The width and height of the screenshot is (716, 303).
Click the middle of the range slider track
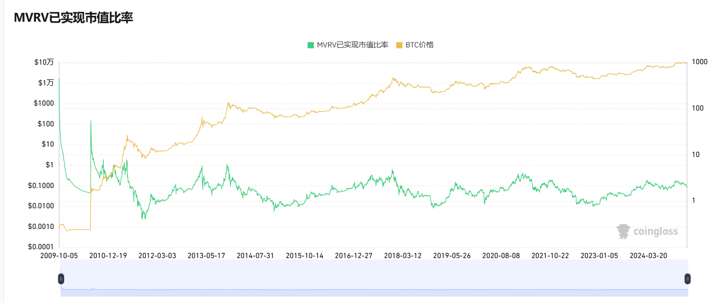[x=374, y=279]
